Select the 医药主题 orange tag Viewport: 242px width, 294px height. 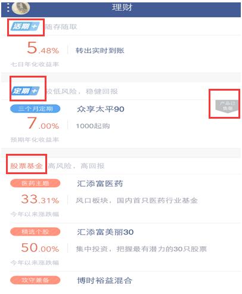point(35,183)
